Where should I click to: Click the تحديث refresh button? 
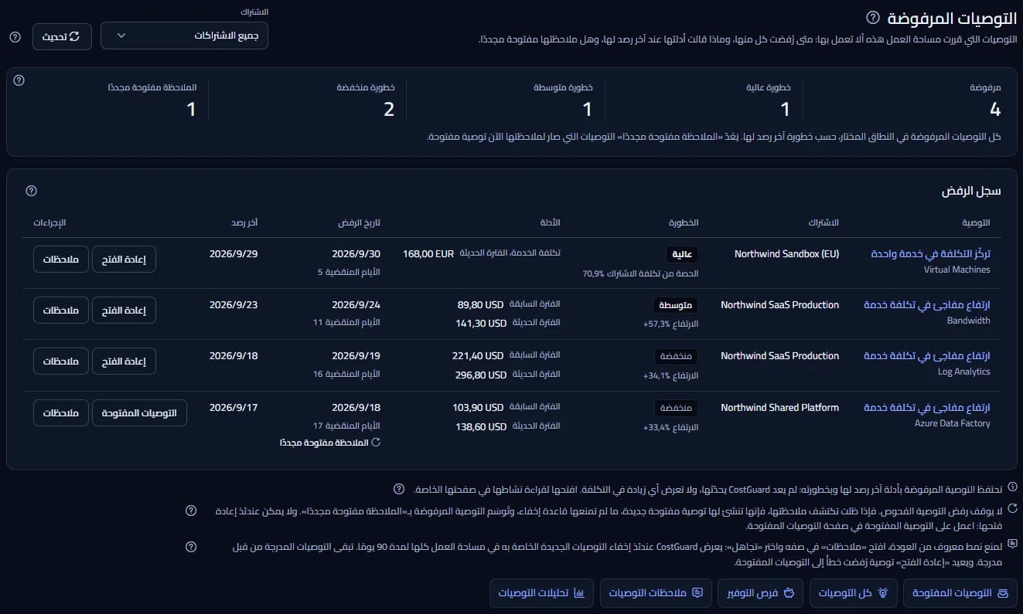point(62,36)
